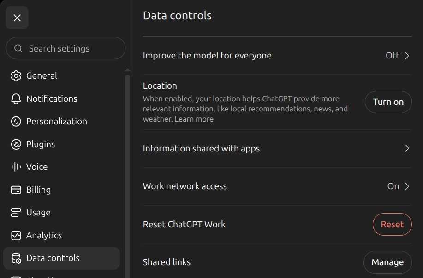Click the General gear icon
Image resolution: width=423 pixels, height=278 pixels.
16,76
